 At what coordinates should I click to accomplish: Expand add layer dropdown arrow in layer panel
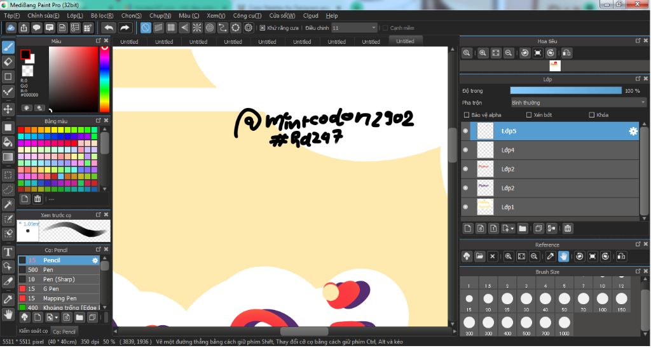click(512, 229)
